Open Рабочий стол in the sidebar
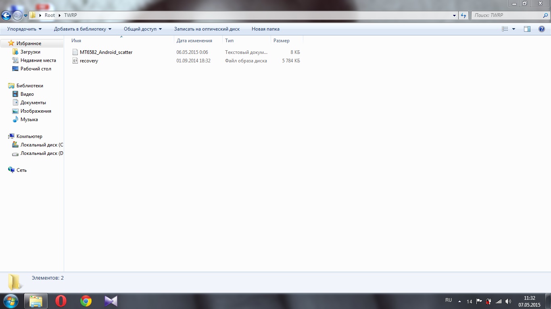Screen dimensions: 551x309 tap(36, 69)
